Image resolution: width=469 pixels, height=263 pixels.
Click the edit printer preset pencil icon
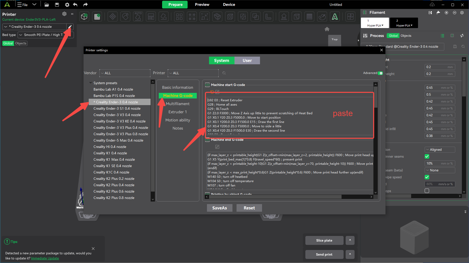tap(70, 27)
